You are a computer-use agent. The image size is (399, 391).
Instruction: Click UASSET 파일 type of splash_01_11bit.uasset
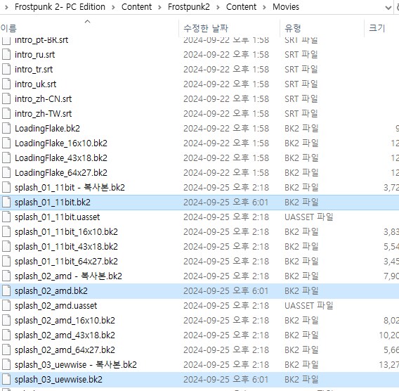click(309, 217)
